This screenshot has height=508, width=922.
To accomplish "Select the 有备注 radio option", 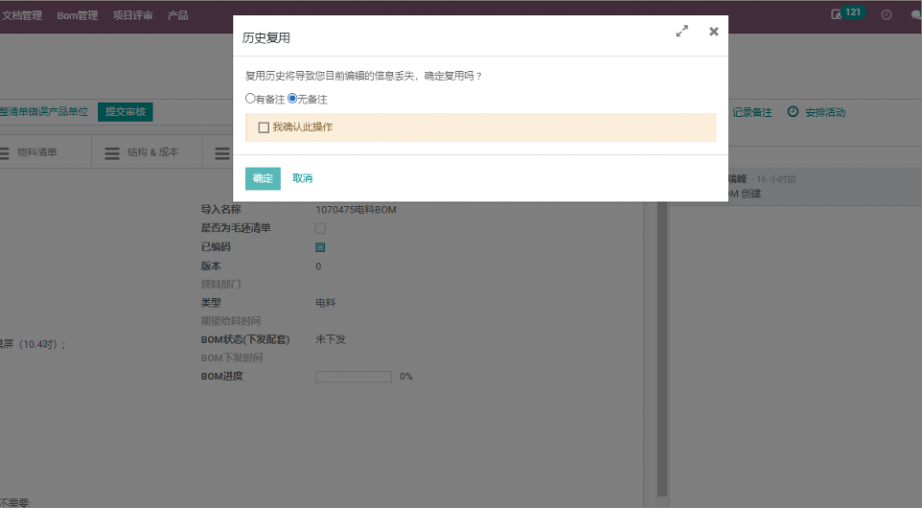I will 251,99.
